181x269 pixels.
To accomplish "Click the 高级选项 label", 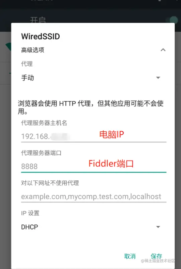I will click(33, 50).
